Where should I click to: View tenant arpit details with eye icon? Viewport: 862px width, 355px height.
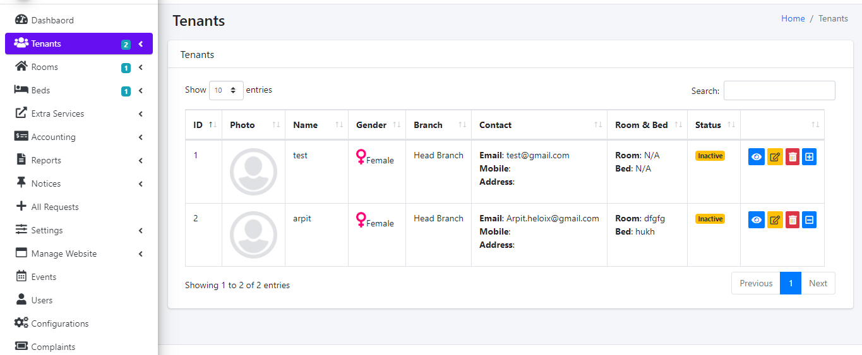click(x=757, y=219)
